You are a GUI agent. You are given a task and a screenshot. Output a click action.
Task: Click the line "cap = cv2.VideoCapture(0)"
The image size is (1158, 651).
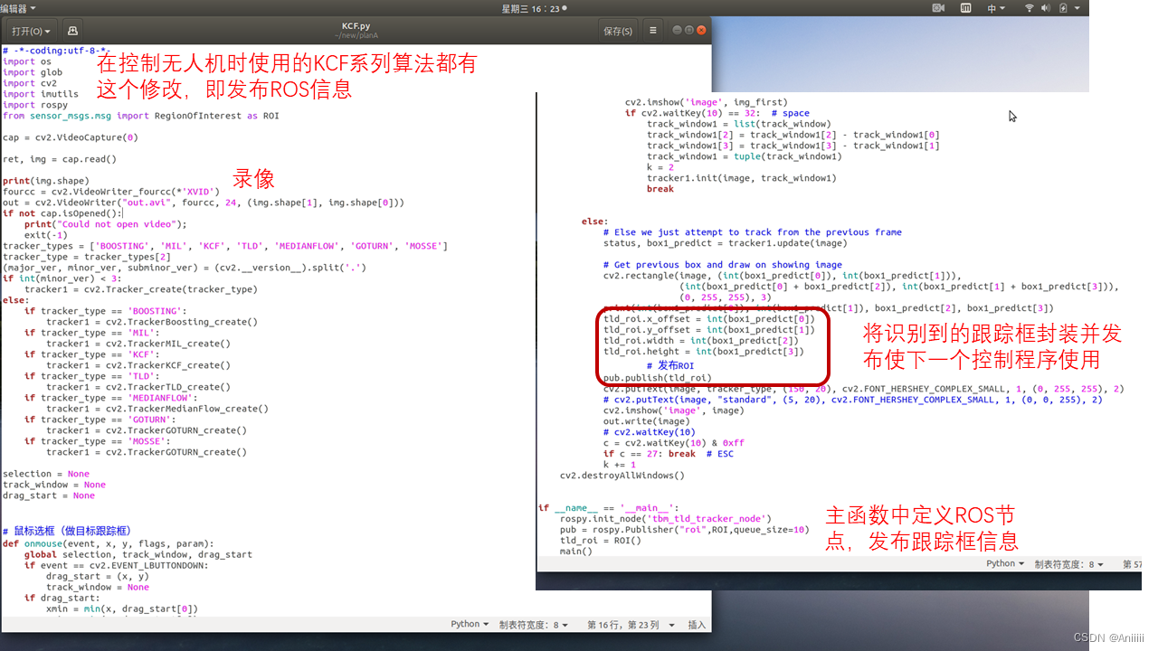pyautogui.click(x=71, y=137)
